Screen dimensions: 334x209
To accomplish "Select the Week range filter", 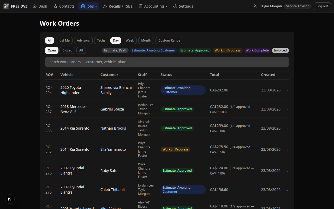I will pyautogui.click(x=130, y=40).
